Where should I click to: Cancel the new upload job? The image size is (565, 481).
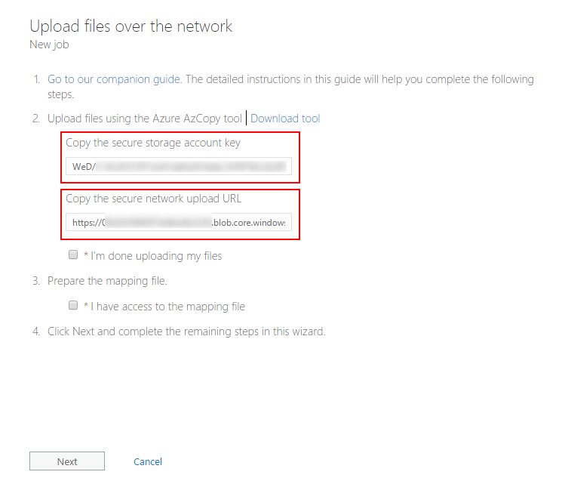point(148,461)
